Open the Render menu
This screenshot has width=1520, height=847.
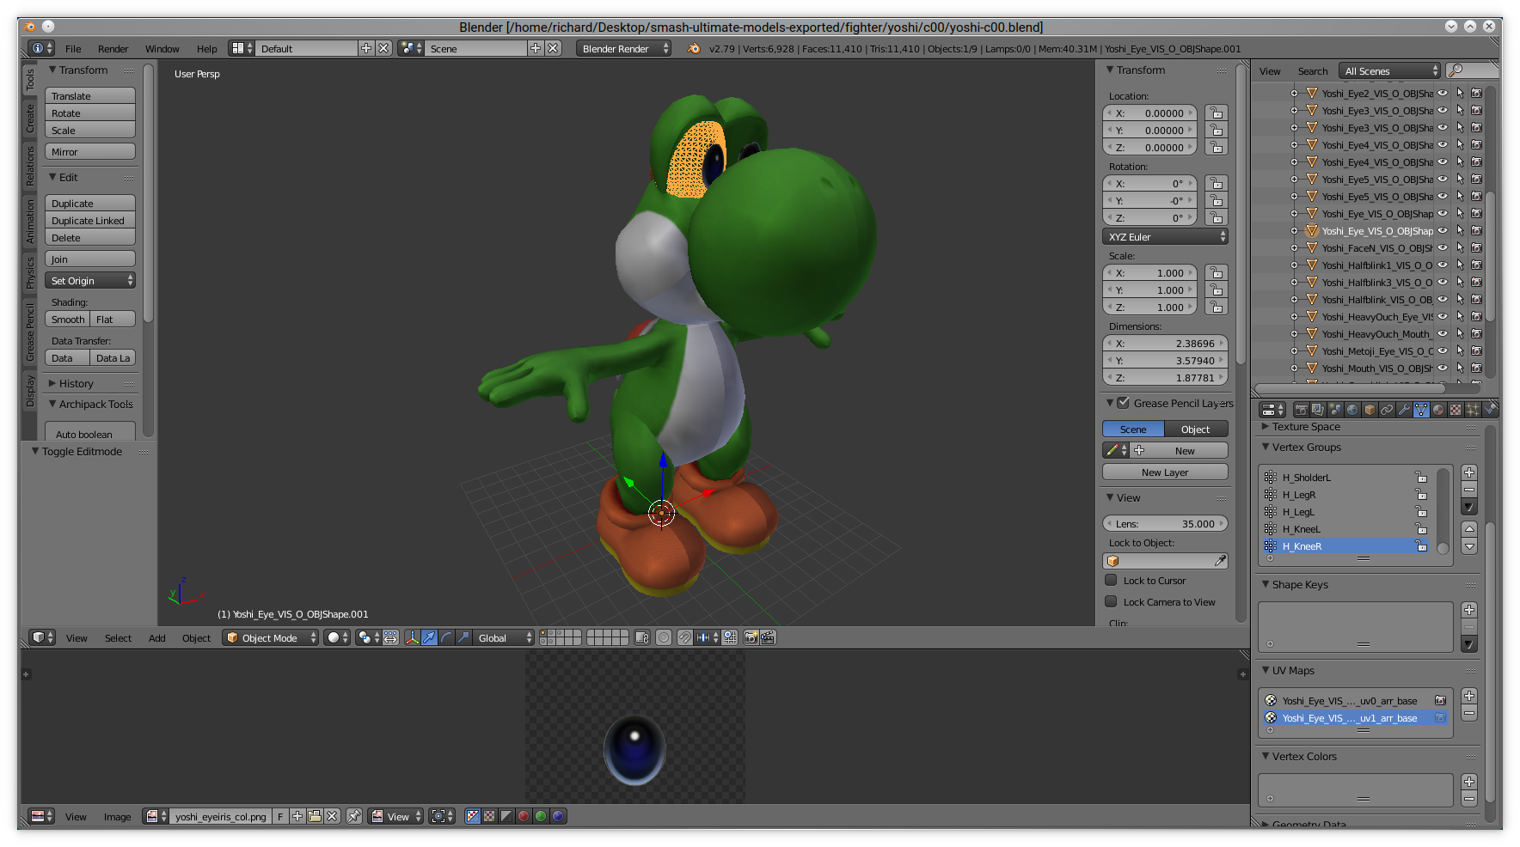click(113, 48)
